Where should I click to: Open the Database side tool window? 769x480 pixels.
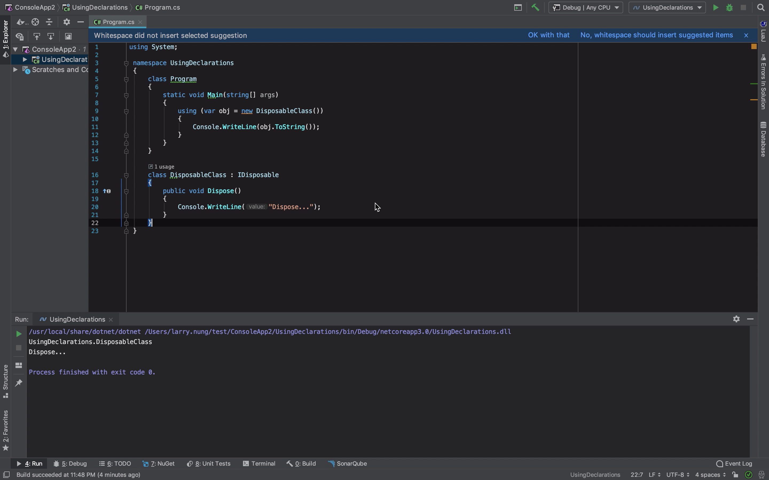pyautogui.click(x=763, y=139)
